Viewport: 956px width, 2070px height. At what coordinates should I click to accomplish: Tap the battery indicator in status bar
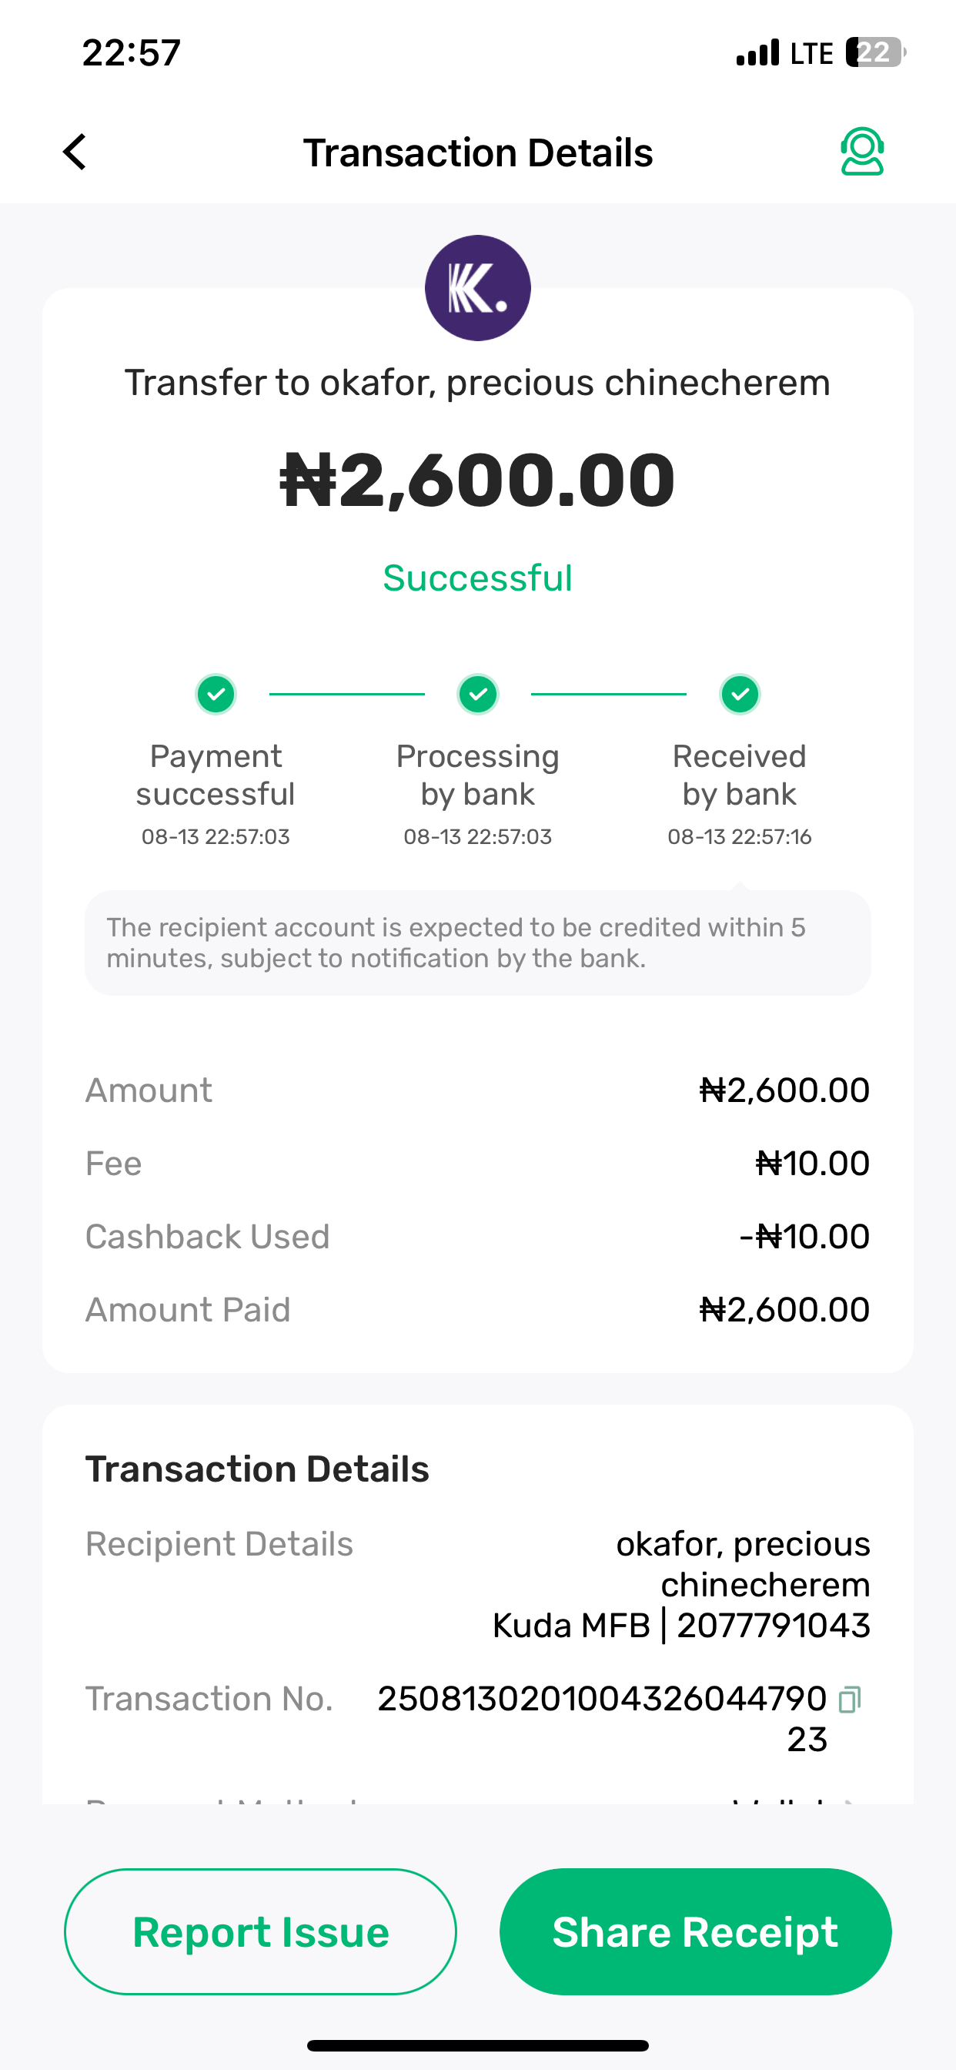point(875,53)
